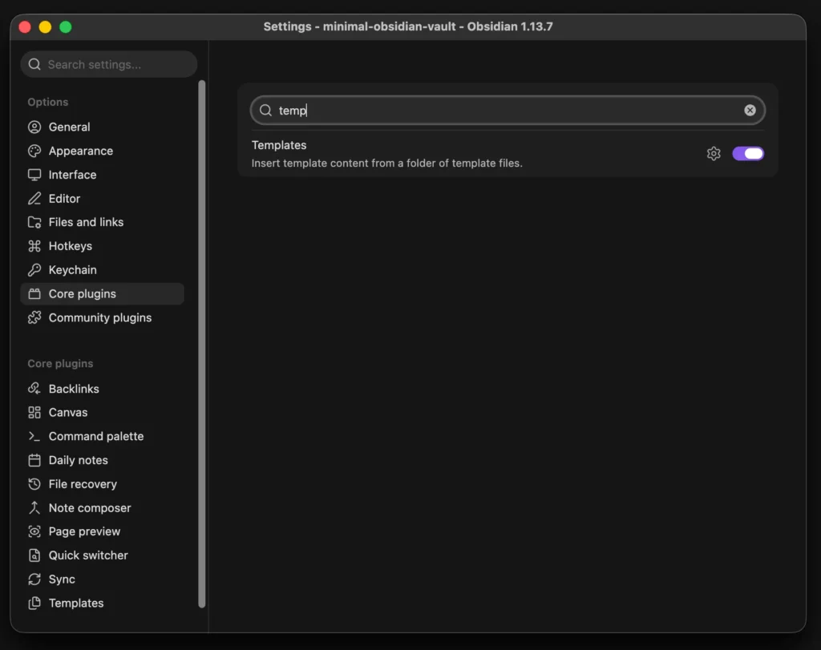Click the Quick switcher file-search icon
The width and height of the screenshot is (821, 650).
(x=34, y=555)
